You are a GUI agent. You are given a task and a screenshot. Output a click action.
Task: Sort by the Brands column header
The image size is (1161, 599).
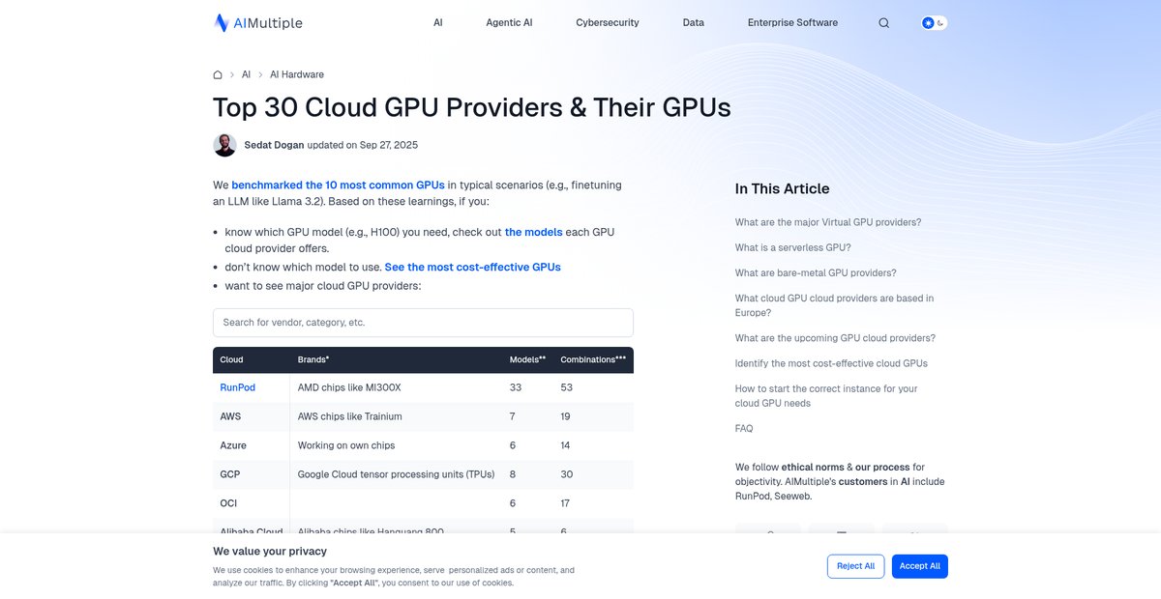(313, 359)
